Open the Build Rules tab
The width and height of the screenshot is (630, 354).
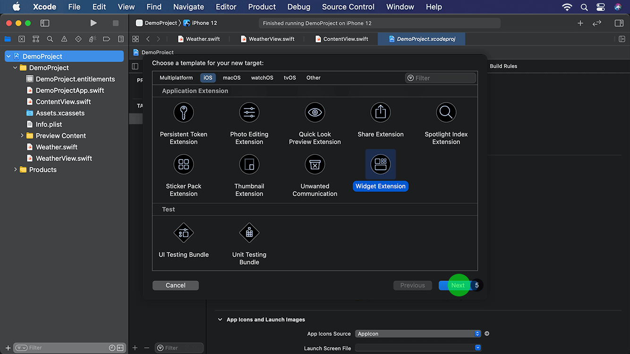(x=503, y=66)
